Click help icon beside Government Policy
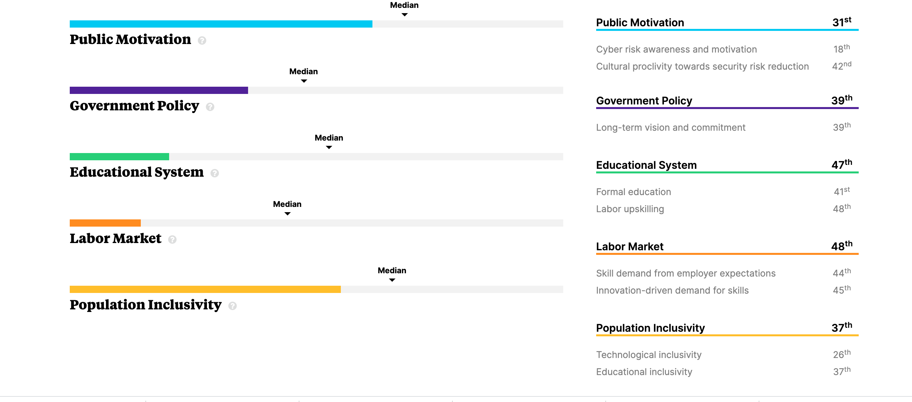912x402 pixels. pos(210,107)
